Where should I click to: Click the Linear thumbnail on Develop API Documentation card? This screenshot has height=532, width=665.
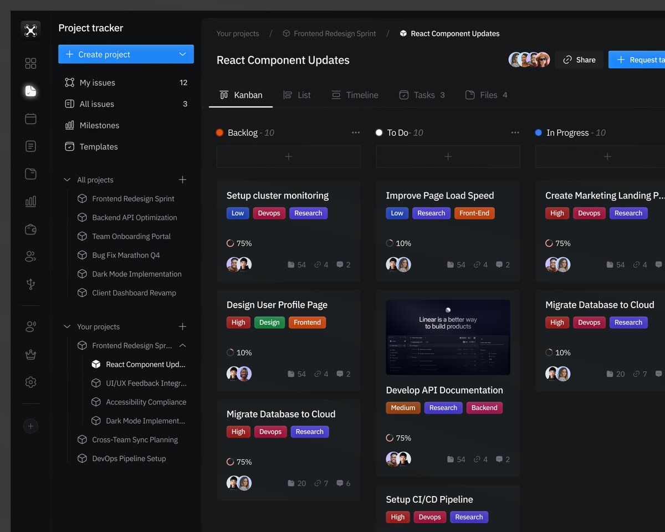click(448, 337)
